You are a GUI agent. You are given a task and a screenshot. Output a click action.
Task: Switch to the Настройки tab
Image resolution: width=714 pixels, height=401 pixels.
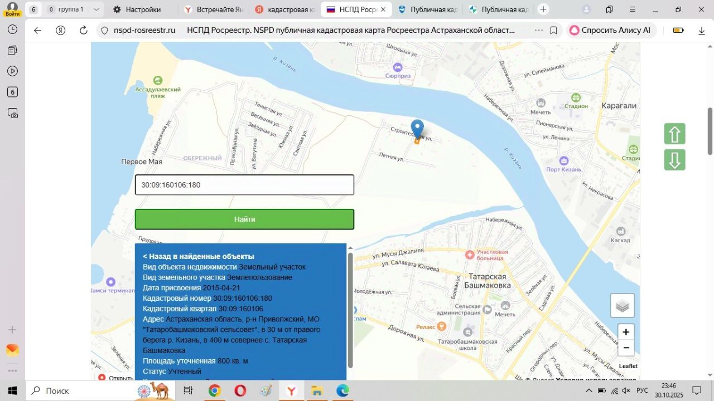(x=143, y=9)
